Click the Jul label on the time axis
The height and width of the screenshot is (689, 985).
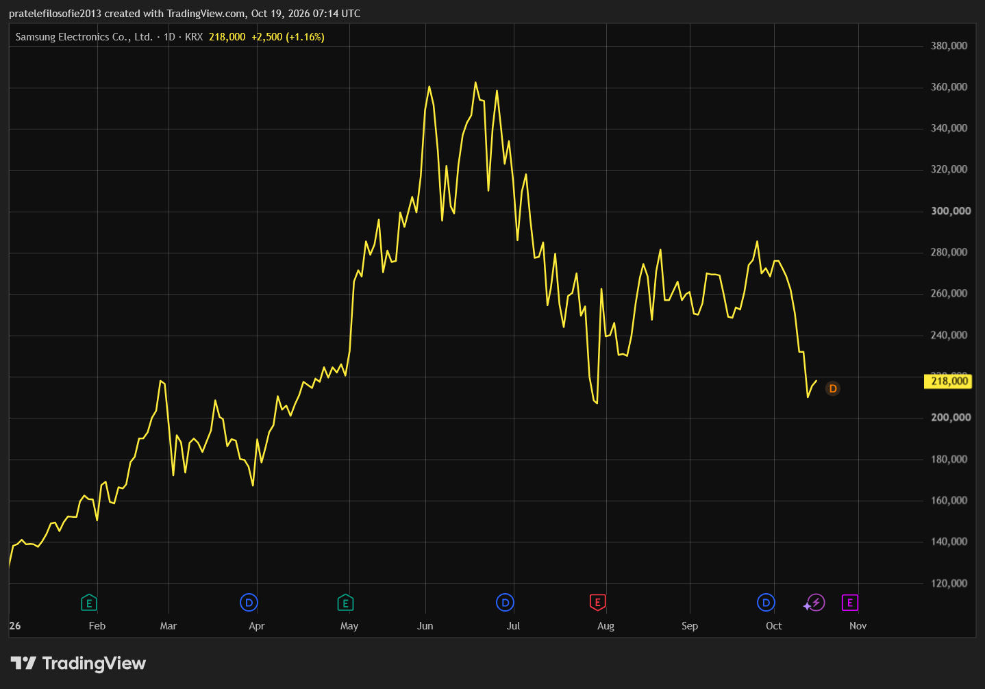tap(514, 626)
